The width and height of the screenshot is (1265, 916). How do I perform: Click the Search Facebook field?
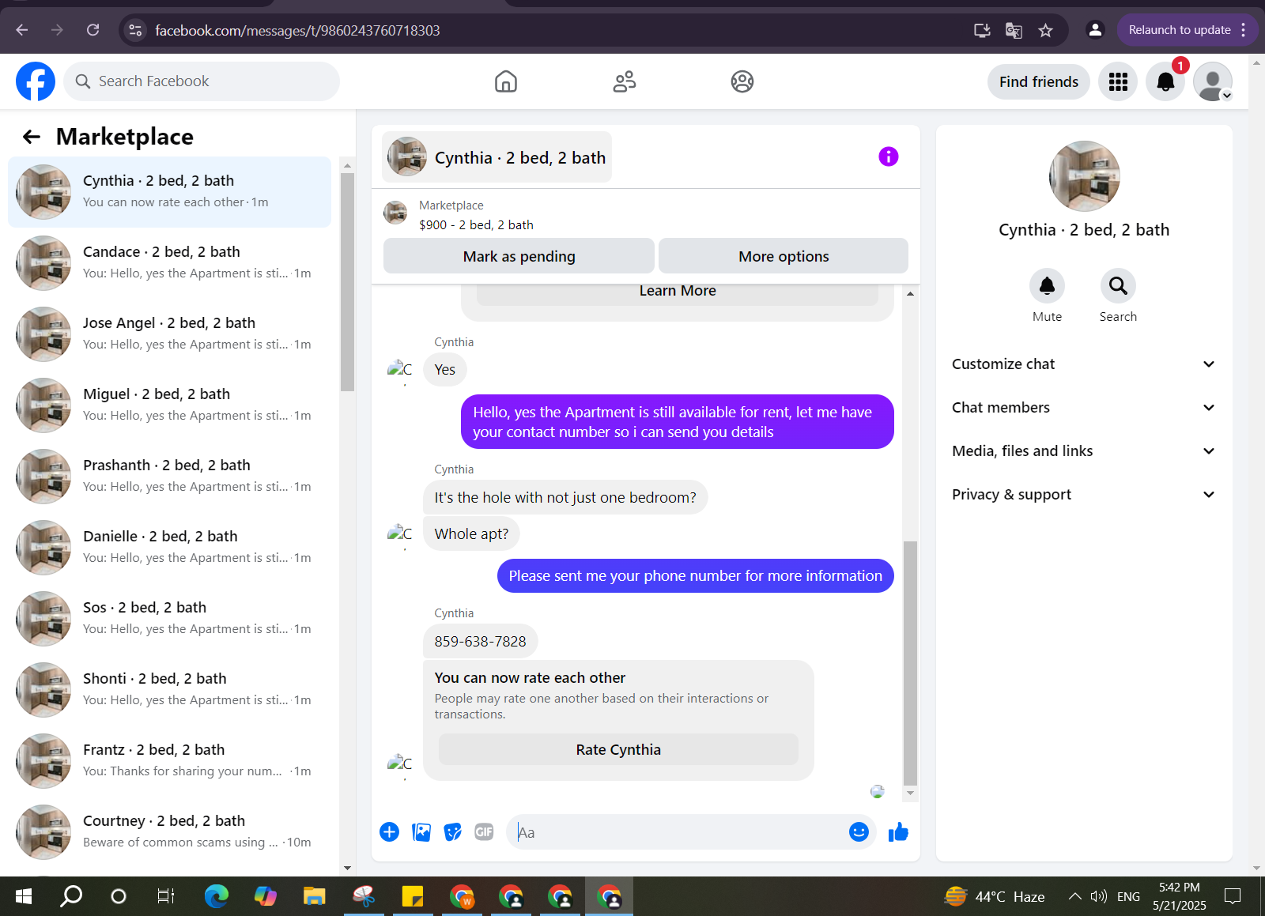pyautogui.click(x=202, y=81)
